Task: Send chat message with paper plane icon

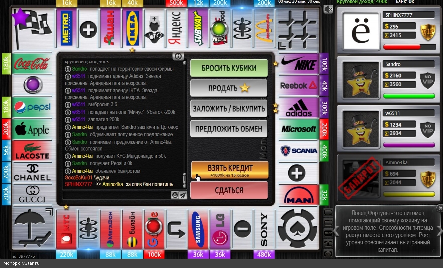Action: pyautogui.click(x=183, y=195)
